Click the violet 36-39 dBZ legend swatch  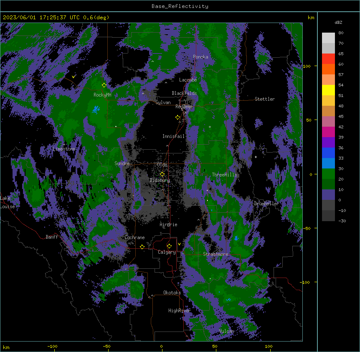click(x=328, y=143)
